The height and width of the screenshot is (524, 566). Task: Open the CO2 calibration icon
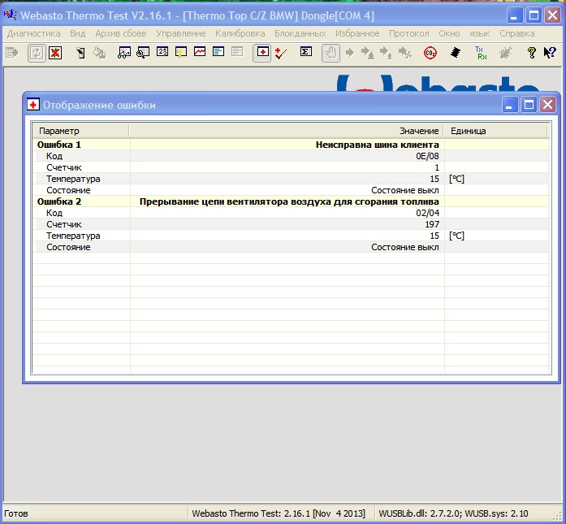[430, 53]
